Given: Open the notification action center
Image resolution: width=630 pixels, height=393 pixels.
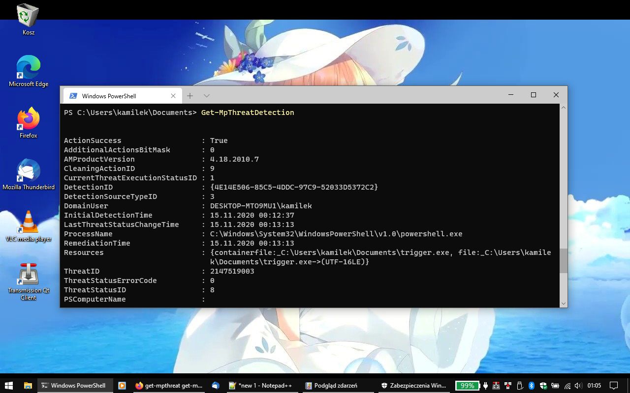Looking at the screenshot, I should [x=614, y=386].
